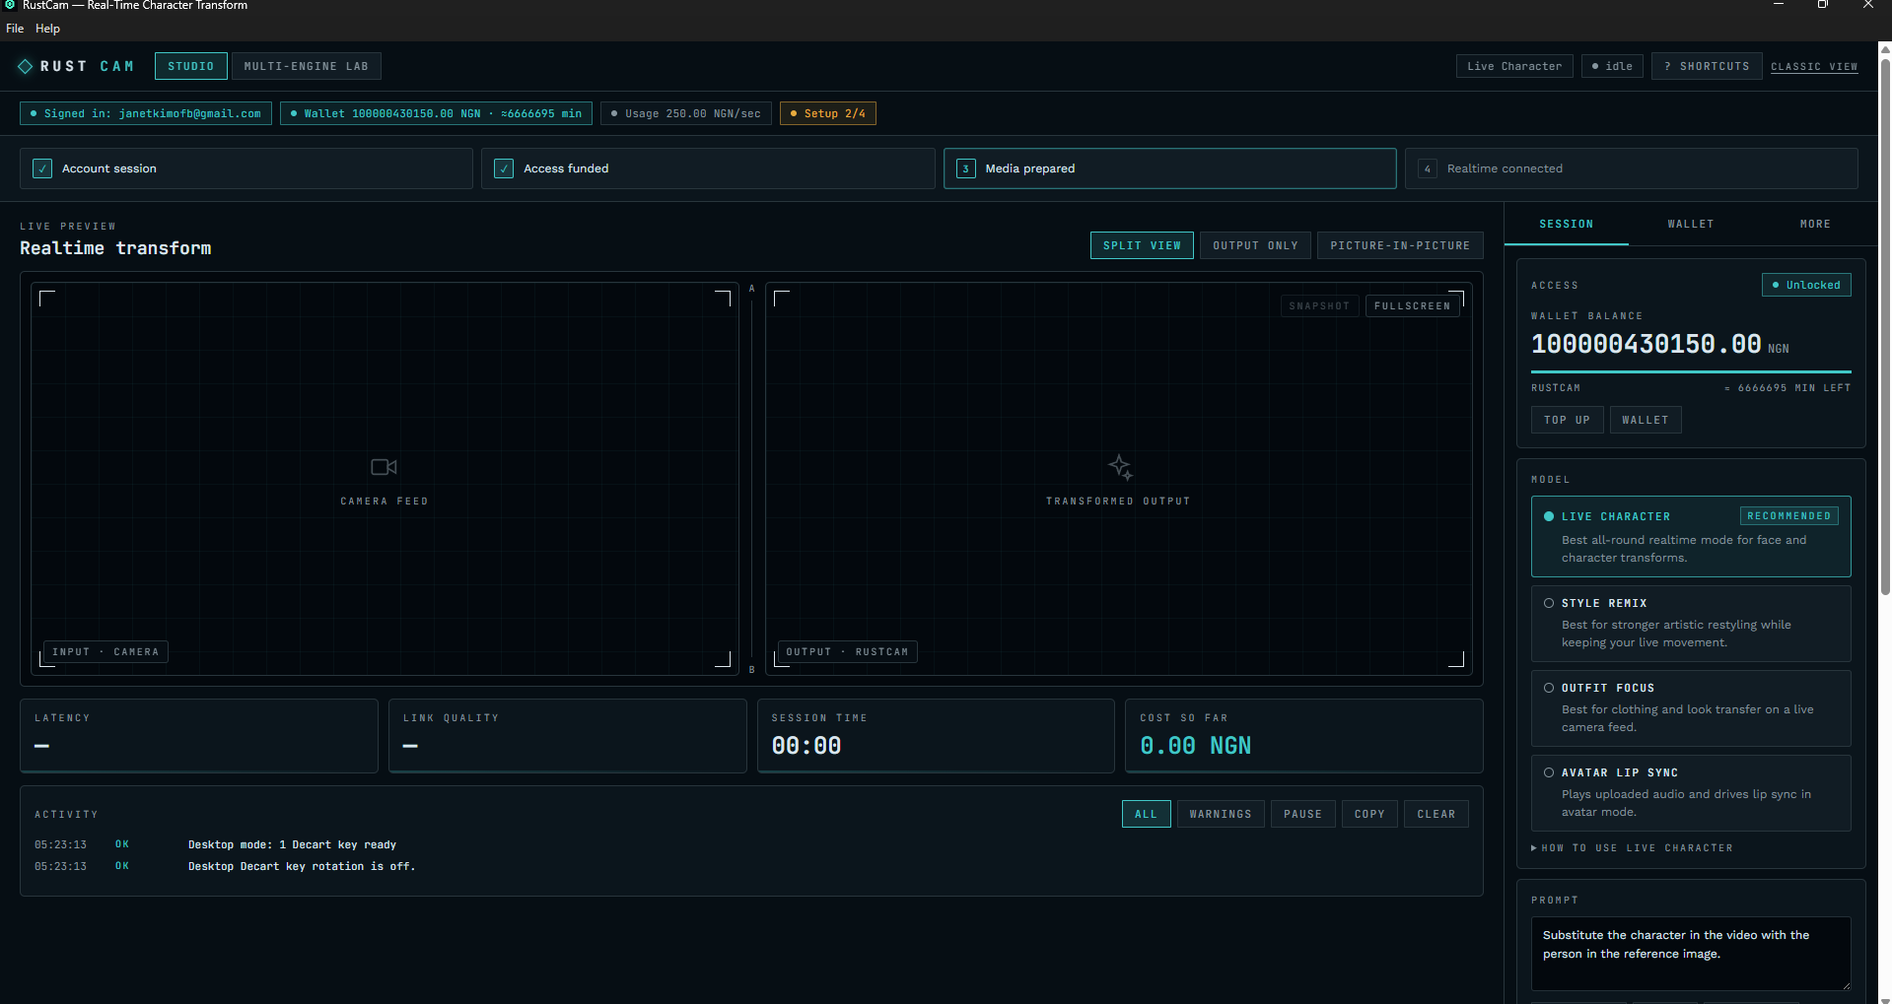Switch to Classic View link
1892x1004 pixels.
1813,67
